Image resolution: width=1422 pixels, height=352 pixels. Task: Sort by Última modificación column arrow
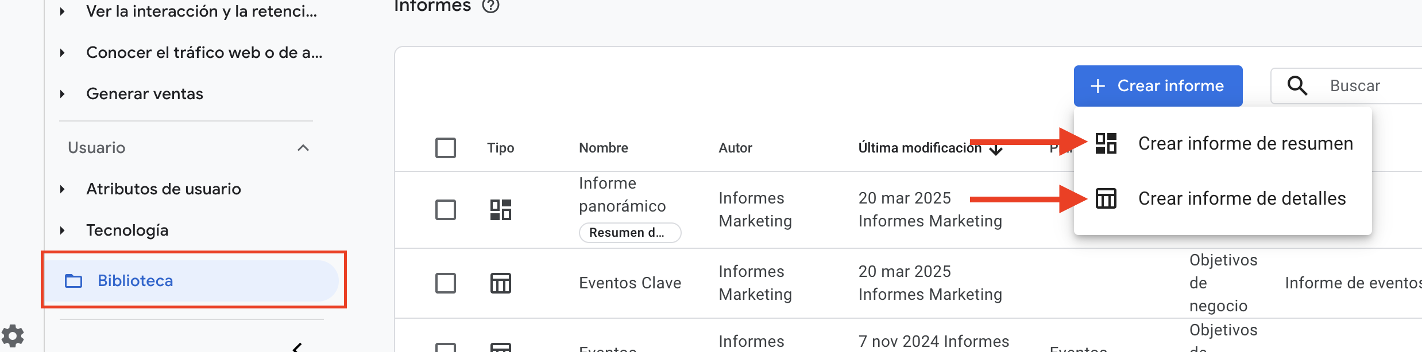(996, 150)
